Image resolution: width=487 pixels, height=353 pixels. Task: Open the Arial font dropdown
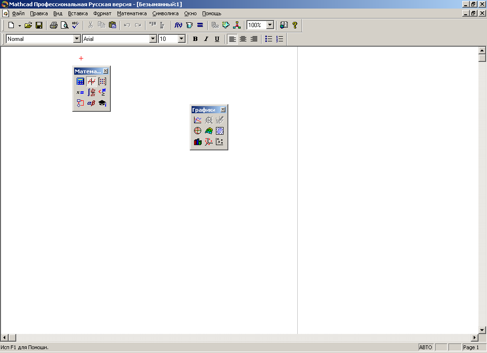point(153,39)
